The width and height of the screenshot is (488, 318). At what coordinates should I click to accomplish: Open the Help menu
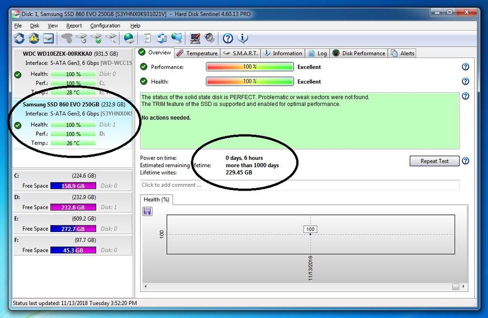pos(135,26)
